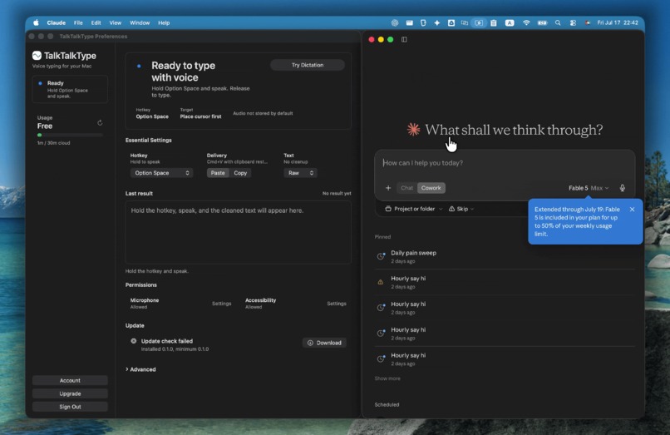Click the date and time in menu bar
Image resolution: width=670 pixels, height=435 pixels.
pyautogui.click(x=618, y=22)
